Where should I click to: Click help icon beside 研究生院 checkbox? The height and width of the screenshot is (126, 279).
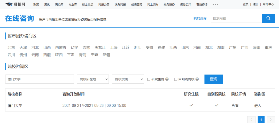(x=167, y=79)
